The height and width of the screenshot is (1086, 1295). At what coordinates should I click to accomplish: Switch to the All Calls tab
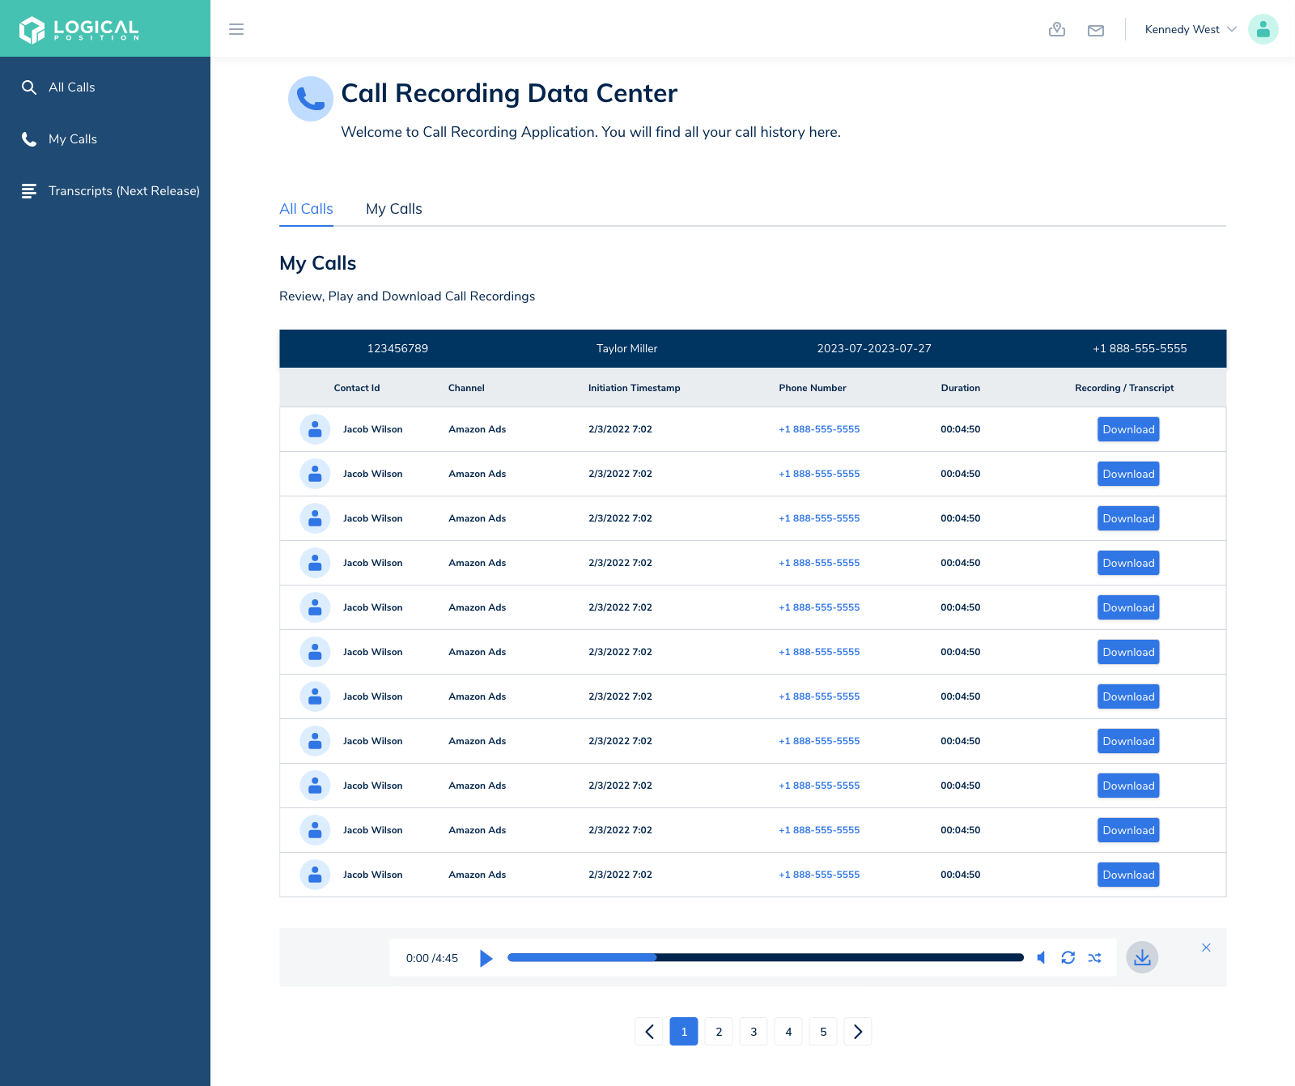[306, 209]
